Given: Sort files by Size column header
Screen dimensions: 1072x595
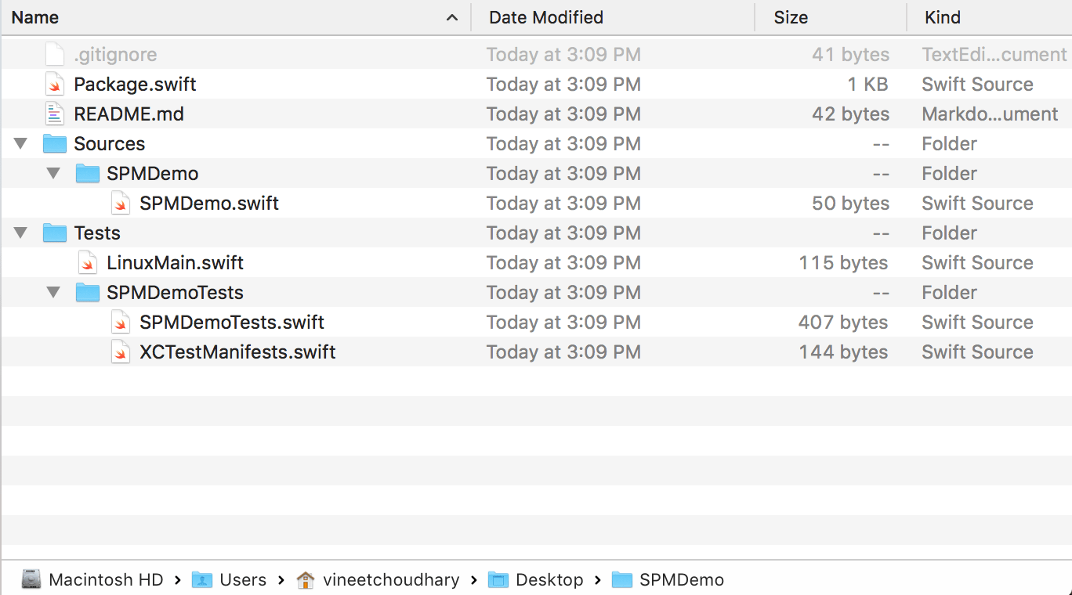Looking at the screenshot, I should click(x=790, y=17).
